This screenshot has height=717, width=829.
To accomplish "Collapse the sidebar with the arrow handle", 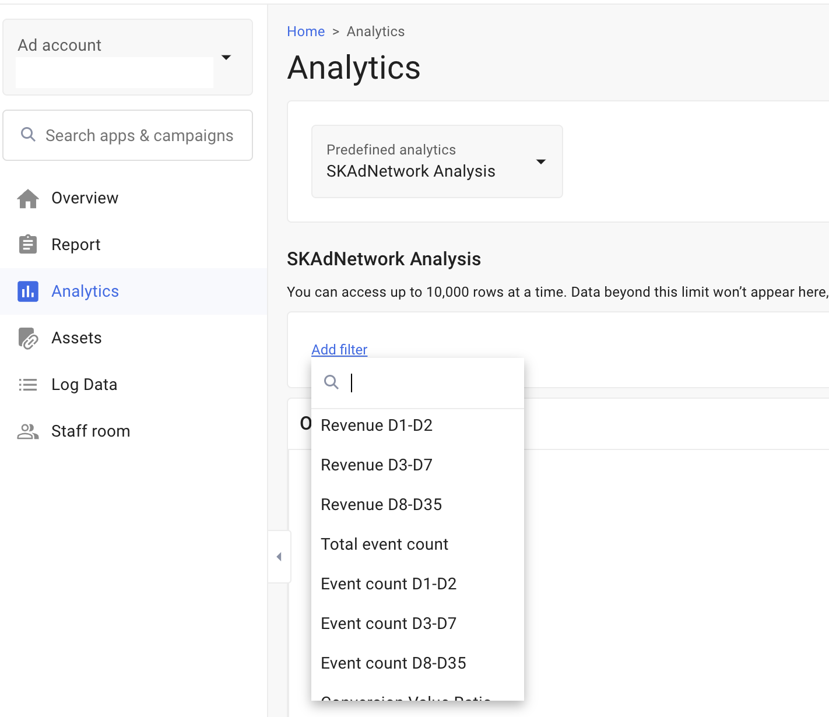I will click(279, 557).
